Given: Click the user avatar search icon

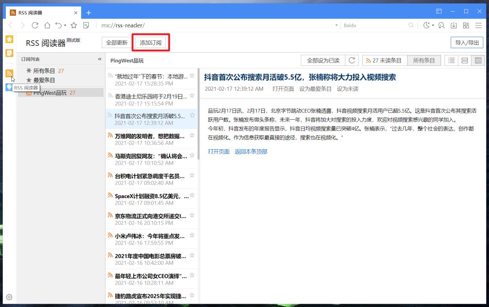Looking at the screenshot, I should click(x=441, y=25).
